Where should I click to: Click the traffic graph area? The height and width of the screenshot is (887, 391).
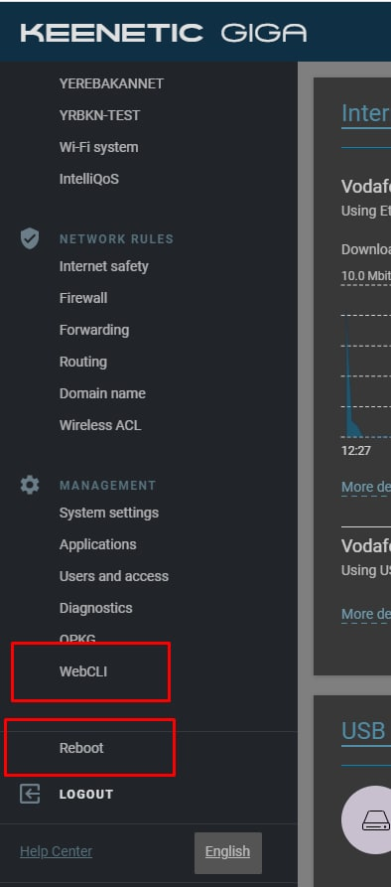(x=365, y=375)
